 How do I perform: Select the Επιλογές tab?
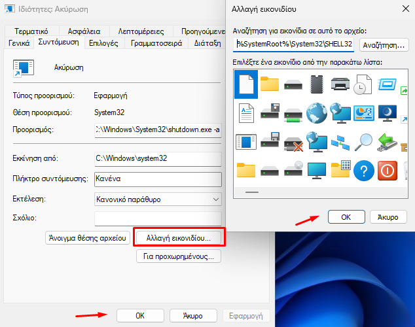103,43
